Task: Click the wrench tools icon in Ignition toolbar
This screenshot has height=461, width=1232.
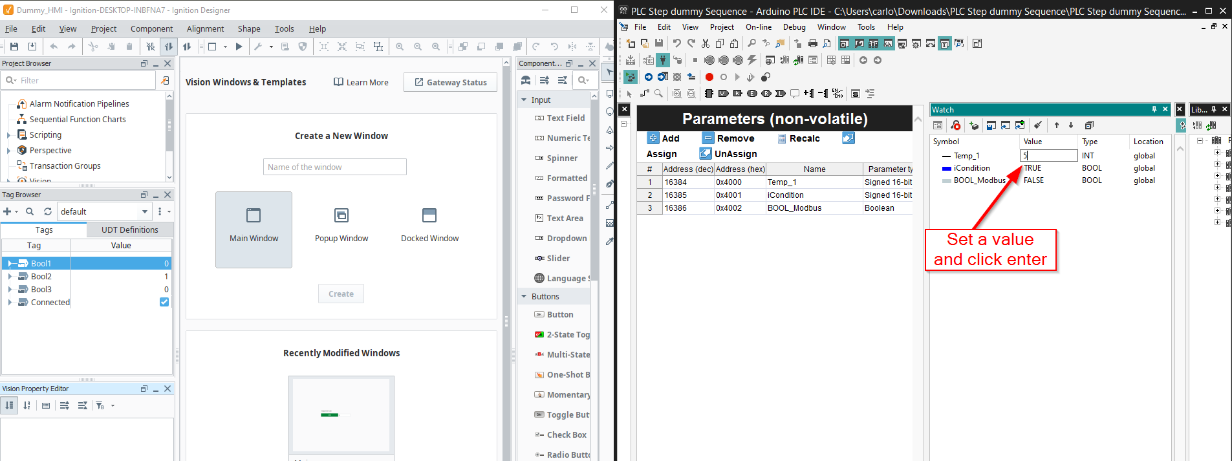Action: [258, 47]
